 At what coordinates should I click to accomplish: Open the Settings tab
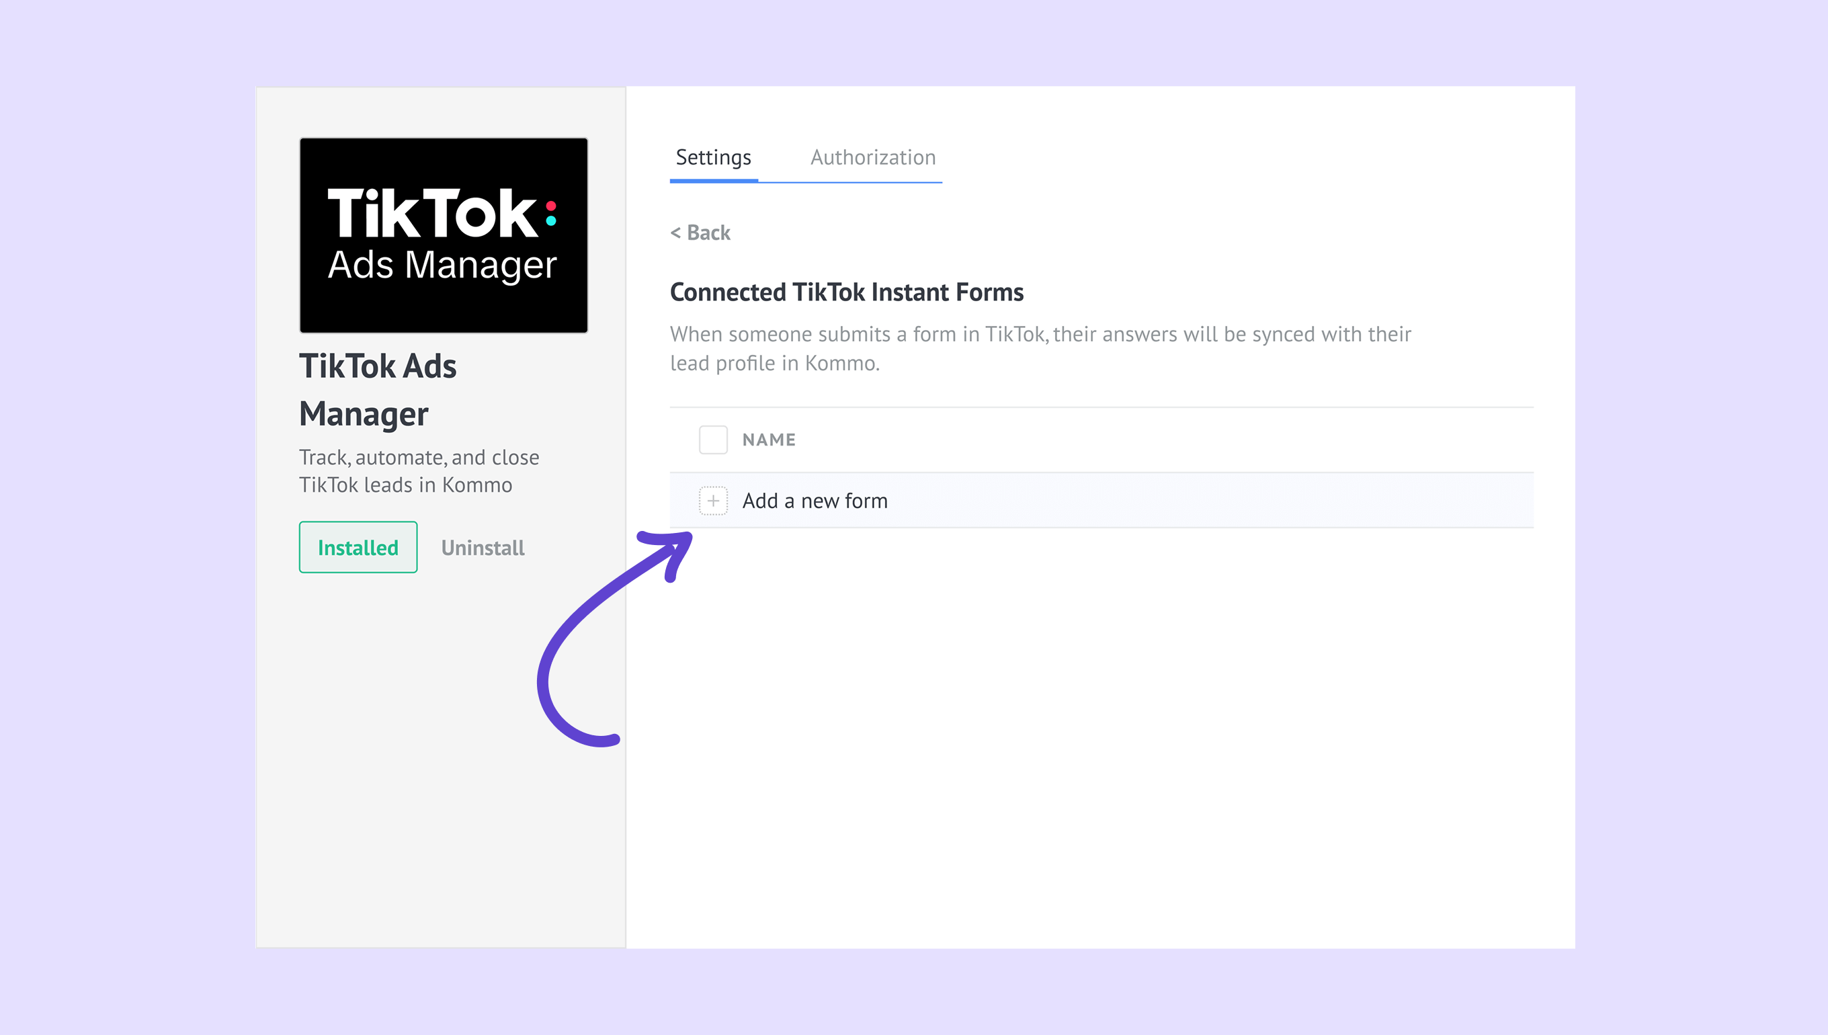click(x=713, y=157)
